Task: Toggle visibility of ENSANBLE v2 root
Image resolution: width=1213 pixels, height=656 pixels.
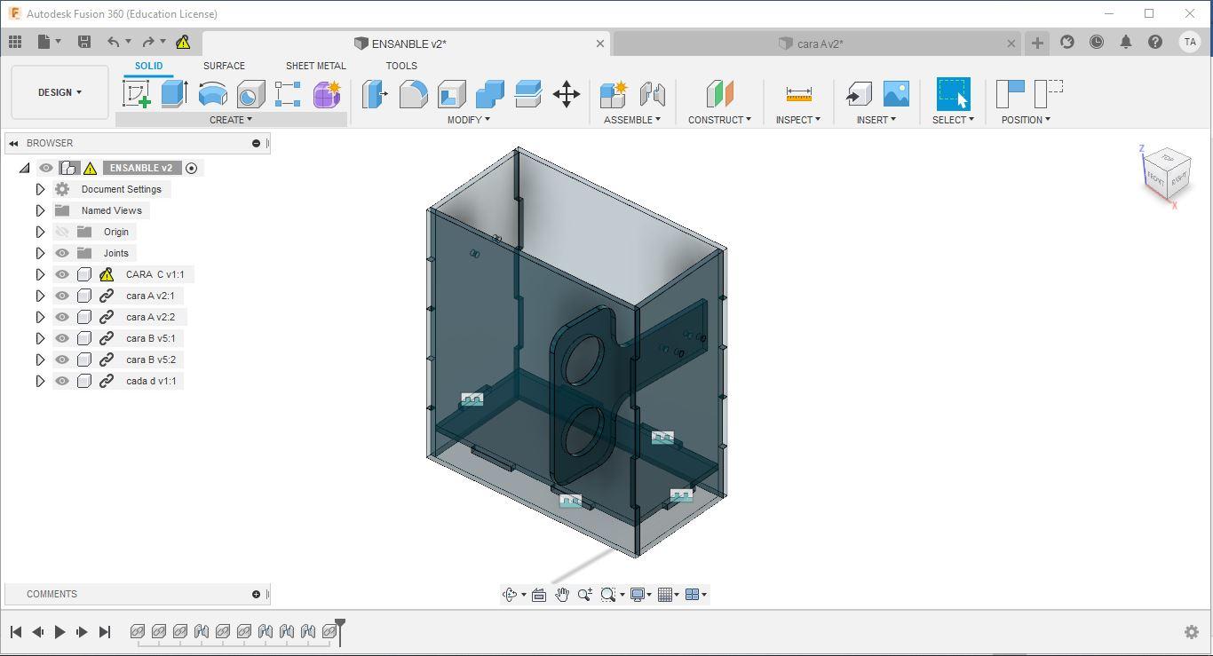Action: click(46, 168)
